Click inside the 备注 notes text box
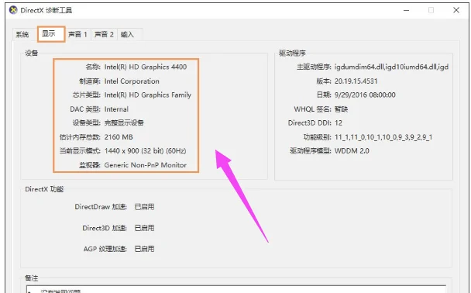The image size is (471, 293). point(236,289)
